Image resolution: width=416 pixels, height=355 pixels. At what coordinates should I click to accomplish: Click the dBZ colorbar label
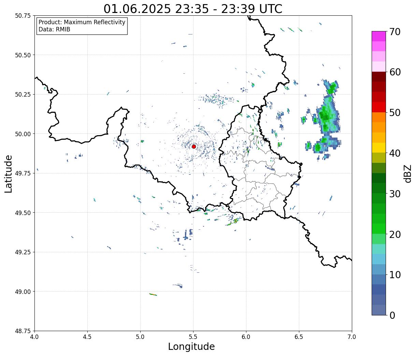tap(407, 173)
